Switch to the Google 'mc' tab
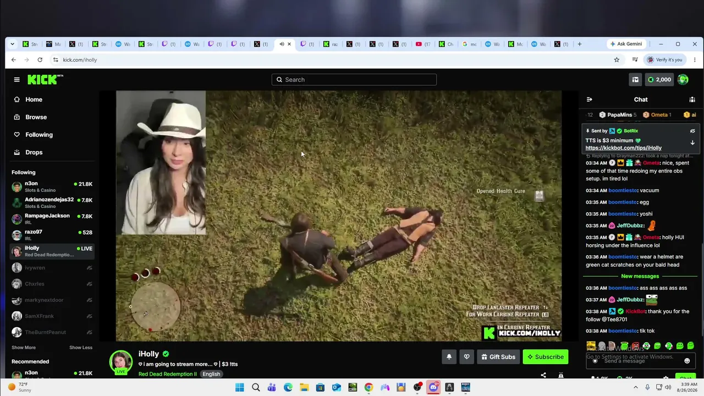Image resolution: width=704 pixels, height=396 pixels. 469,44
